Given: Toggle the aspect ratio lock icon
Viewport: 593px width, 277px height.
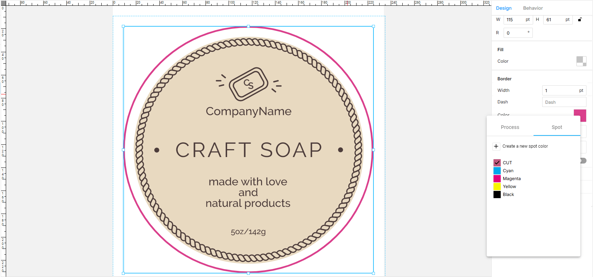Looking at the screenshot, I should coord(580,19).
